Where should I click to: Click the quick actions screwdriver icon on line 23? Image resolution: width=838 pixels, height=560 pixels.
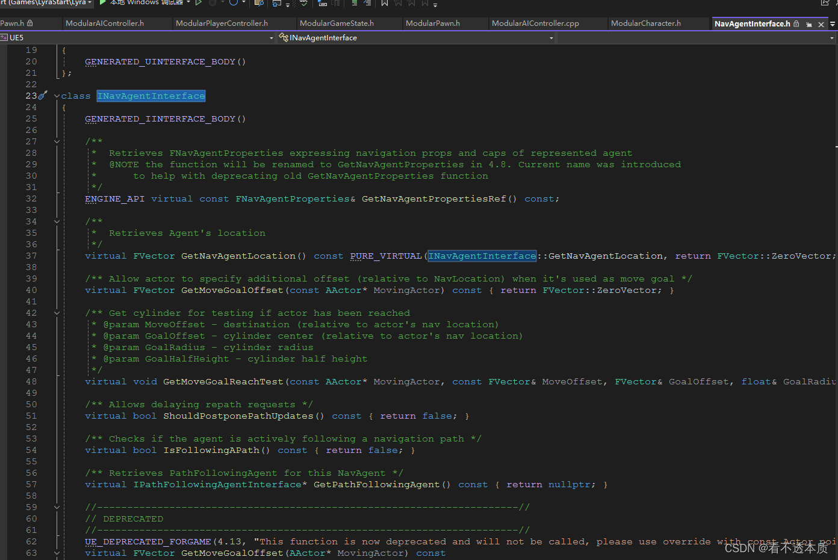pyautogui.click(x=42, y=96)
